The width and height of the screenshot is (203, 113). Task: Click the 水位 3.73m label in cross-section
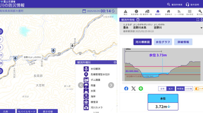coord(158,55)
